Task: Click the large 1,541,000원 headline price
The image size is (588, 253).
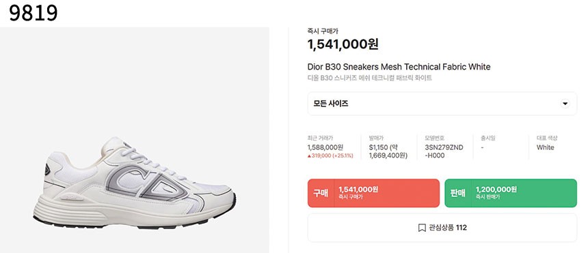Action: (x=343, y=44)
